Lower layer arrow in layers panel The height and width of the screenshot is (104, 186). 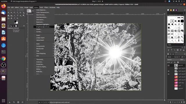tap(175, 102)
